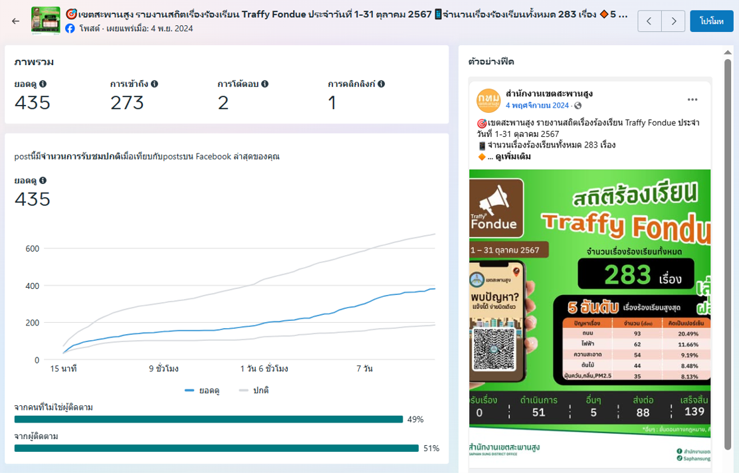Toggle the ปกติ legend entry
The image size is (739, 473).
click(x=254, y=390)
